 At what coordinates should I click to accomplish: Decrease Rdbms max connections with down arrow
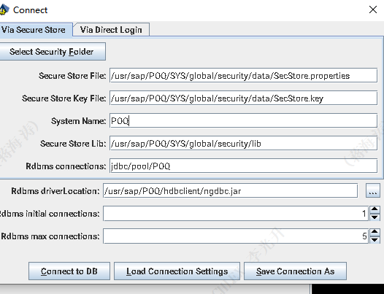[375, 240]
